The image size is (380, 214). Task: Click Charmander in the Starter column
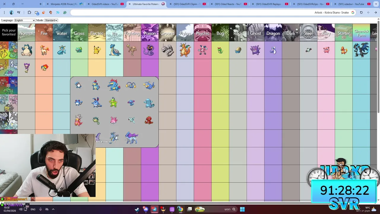pos(344,50)
